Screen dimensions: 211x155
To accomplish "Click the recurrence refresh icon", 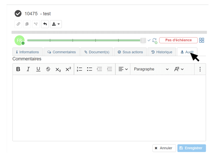I will (154, 41).
